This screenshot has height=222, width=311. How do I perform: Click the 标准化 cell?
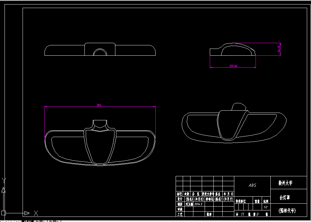[x=209, y=199]
